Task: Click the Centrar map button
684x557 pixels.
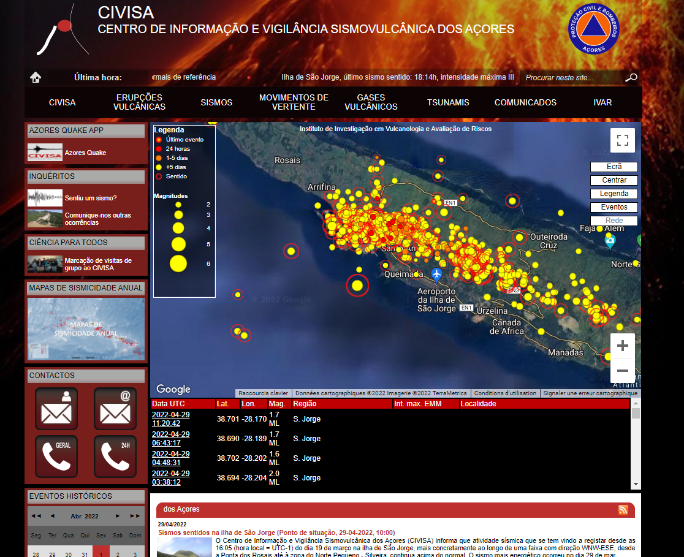Action: (x=614, y=180)
